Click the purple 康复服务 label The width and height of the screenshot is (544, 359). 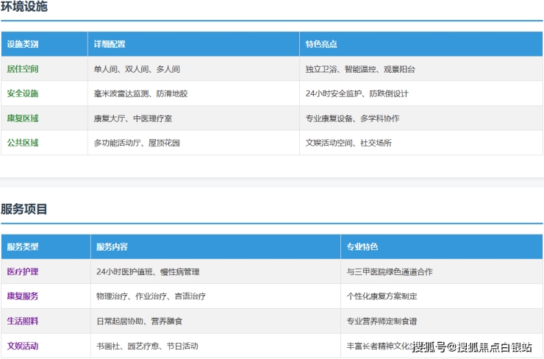[23, 296]
